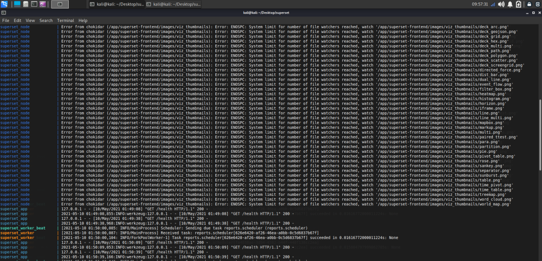
Task: Open the notifications bell icon
Action: (x=510, y=4)
